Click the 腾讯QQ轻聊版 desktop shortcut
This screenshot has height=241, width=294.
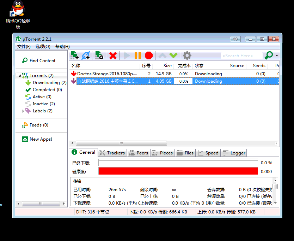[x=18, y=15]
